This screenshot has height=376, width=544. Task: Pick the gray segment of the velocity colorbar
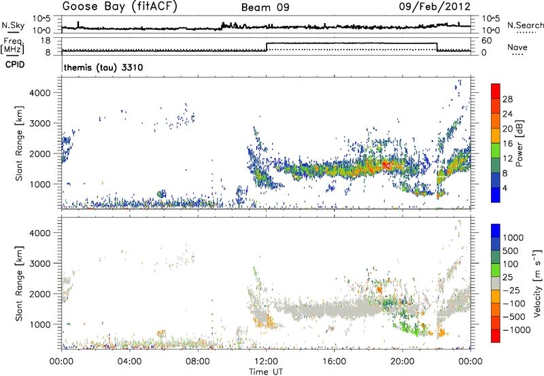[x=496, y=284]
